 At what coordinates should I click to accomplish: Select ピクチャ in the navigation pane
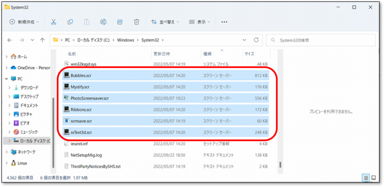(26, 114)
